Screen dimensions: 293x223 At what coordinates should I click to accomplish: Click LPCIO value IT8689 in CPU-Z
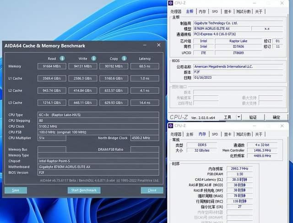(238, 53)
